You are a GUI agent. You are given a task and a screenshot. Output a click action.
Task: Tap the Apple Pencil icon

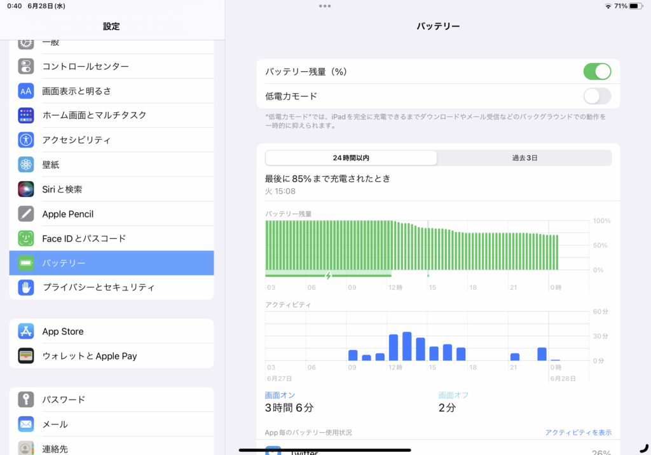point(25,214)
